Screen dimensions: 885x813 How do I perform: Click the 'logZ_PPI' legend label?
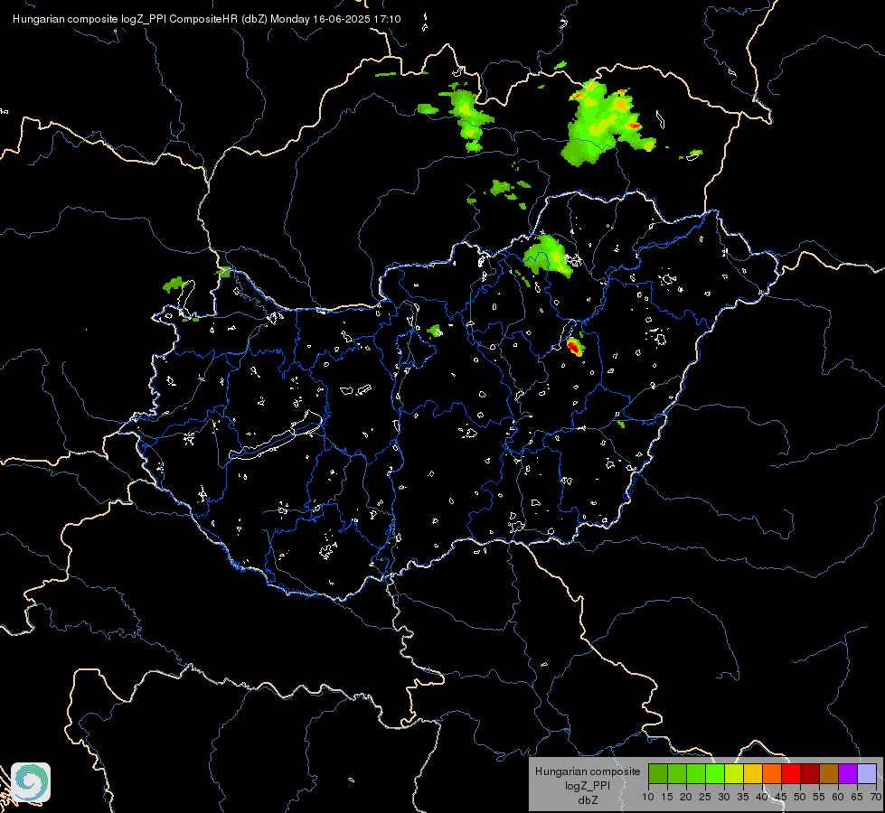point(588,785)
